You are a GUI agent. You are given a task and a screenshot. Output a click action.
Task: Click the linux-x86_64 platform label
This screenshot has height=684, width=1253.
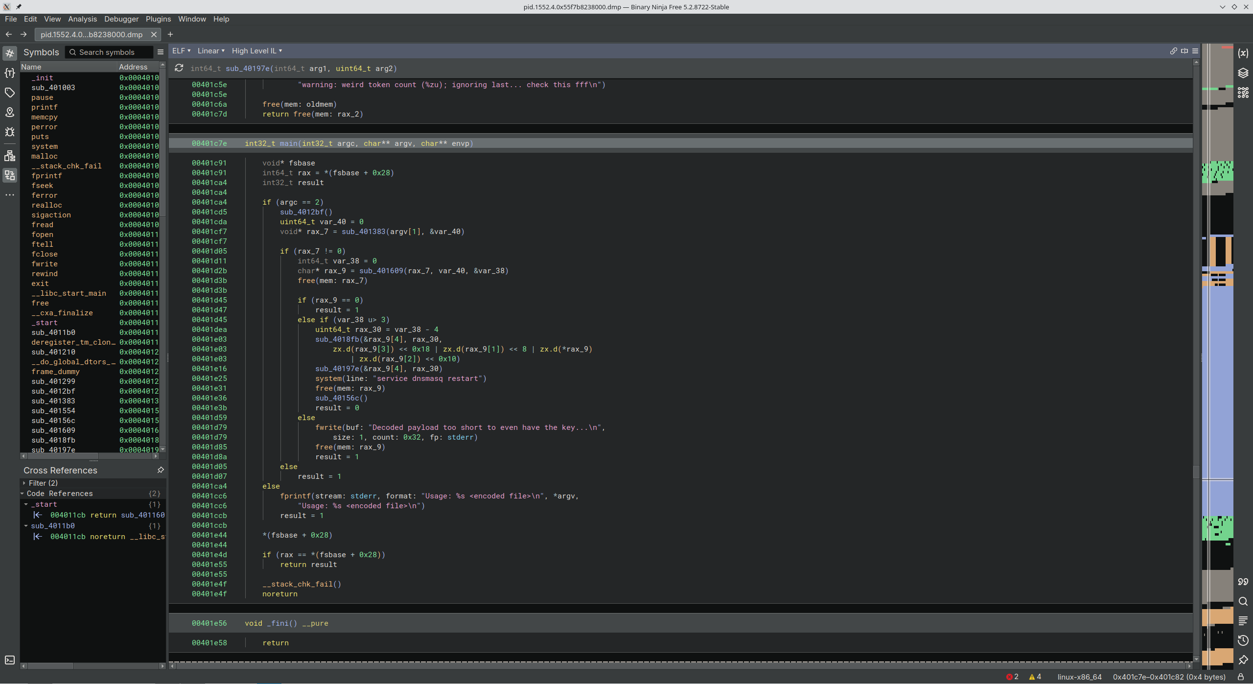click(1079, 677)
